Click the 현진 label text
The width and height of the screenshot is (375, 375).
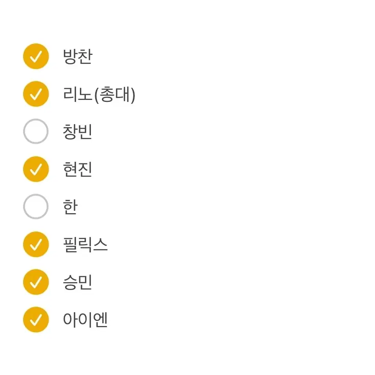click(x=78, y=169)
